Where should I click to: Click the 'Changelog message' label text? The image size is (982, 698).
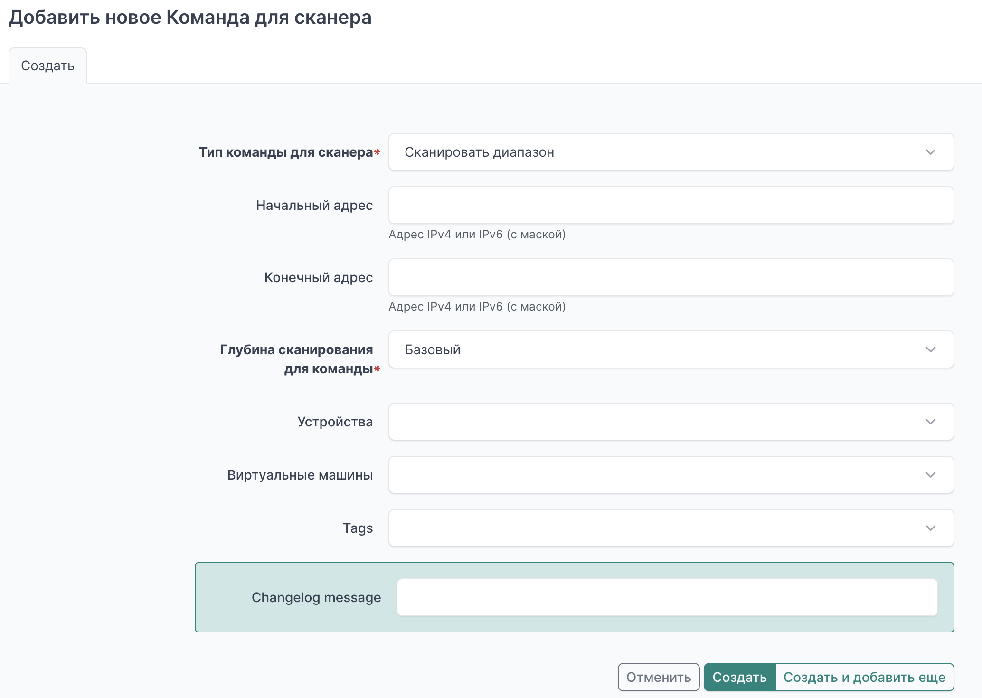coord(316,597)
